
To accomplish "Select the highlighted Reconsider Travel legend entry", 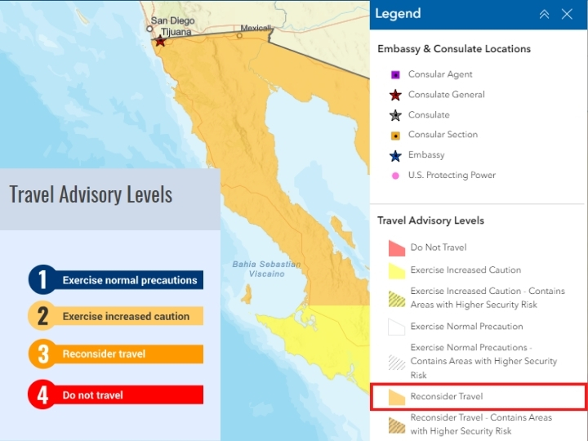I will [x=479, y=396].
